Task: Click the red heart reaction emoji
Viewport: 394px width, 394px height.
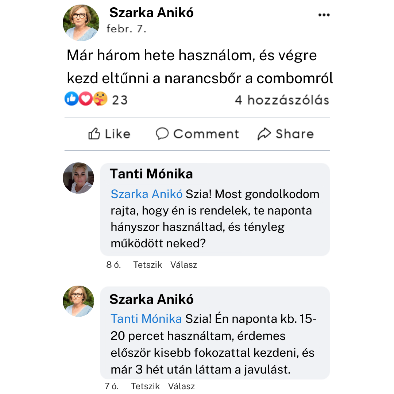Action: (x=85, y=99)
